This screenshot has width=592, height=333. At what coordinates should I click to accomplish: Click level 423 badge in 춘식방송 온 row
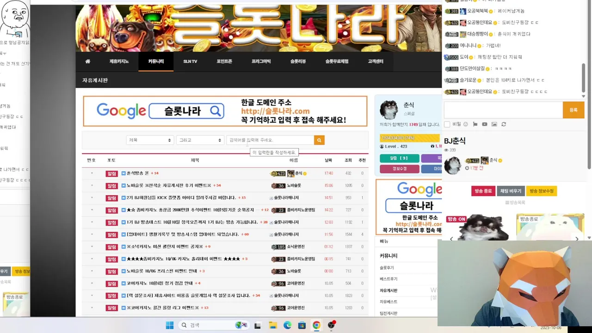[x=278, y=173]
